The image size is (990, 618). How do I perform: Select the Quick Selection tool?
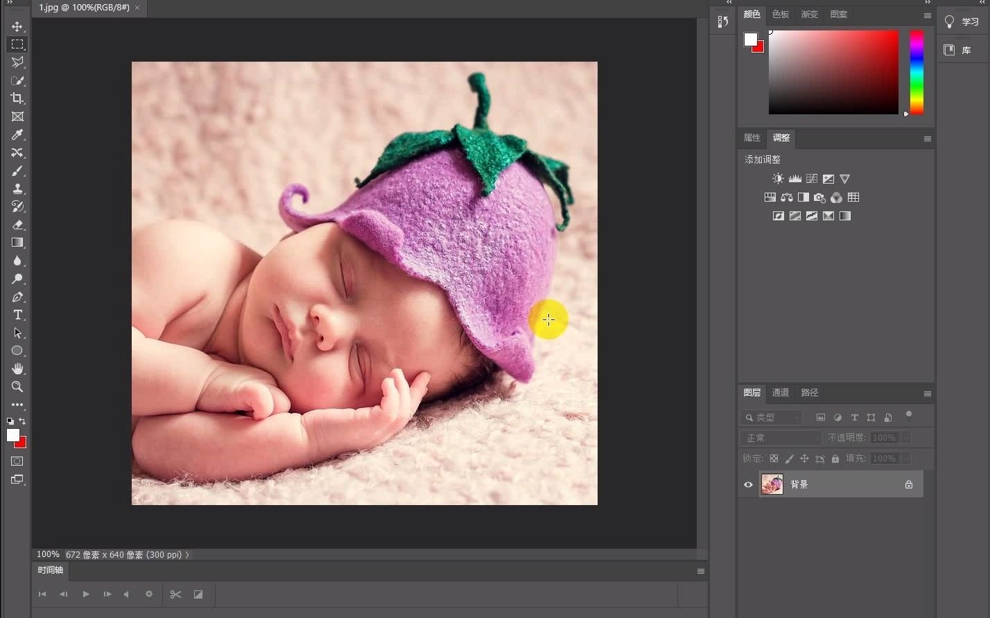click(x=17, y=80)
